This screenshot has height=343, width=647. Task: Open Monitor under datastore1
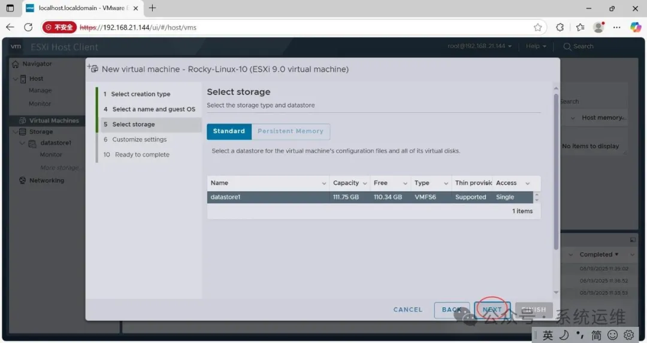click(51, 154)
